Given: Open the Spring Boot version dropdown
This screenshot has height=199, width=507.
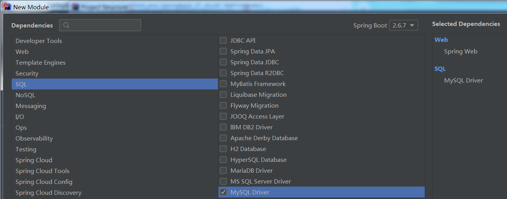Looking at the screenshot, I should tap(403, 26).
